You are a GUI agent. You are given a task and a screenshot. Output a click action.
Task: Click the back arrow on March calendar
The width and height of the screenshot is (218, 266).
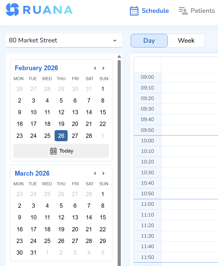pos(95,173)
